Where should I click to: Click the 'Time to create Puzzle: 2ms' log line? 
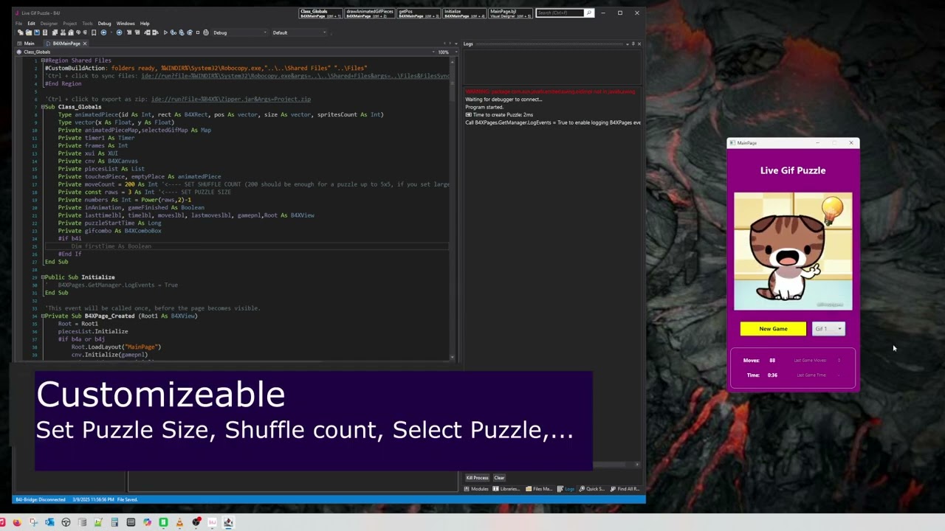[499, 115]
